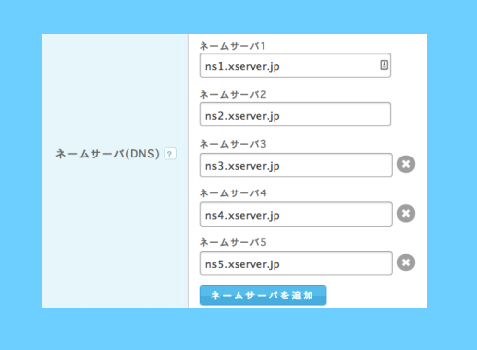
Task: Click the ネームサーバ4 label text
Action: 233,193
